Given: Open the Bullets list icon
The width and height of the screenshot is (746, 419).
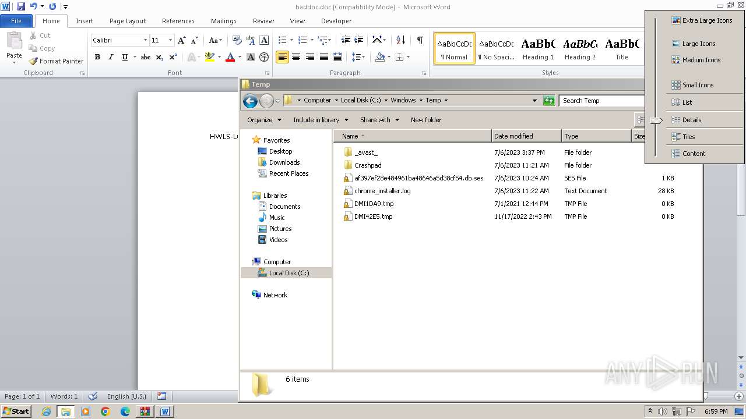Looking at the screenshot, I should point(282,40).
